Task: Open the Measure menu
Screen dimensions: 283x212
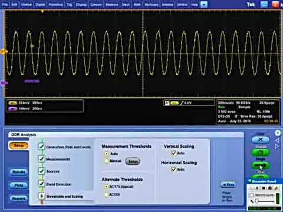Action: coord(111,4)
